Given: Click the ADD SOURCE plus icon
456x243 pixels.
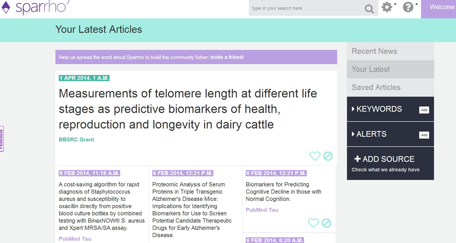Looking at the screenshot, I should (357, 159).
